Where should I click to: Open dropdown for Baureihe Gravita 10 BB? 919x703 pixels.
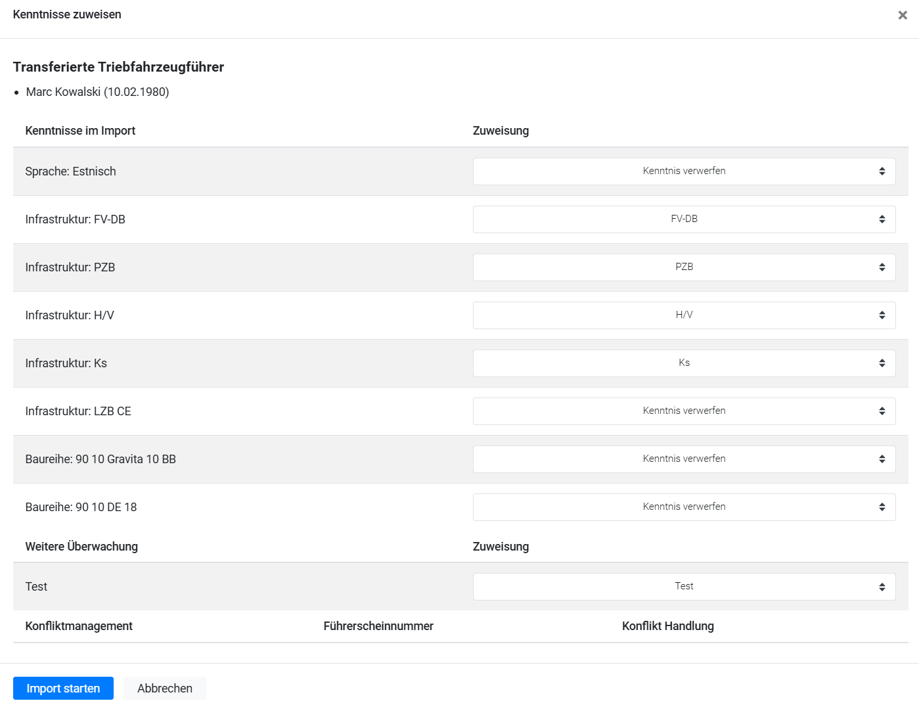pos(684,459)
